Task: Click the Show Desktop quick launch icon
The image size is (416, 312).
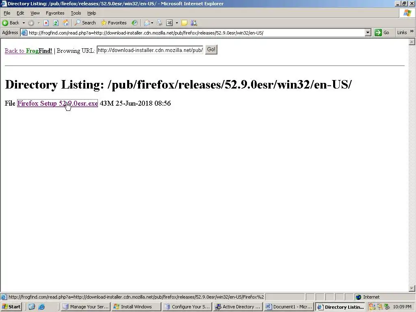Action: [x=32, y=307]
